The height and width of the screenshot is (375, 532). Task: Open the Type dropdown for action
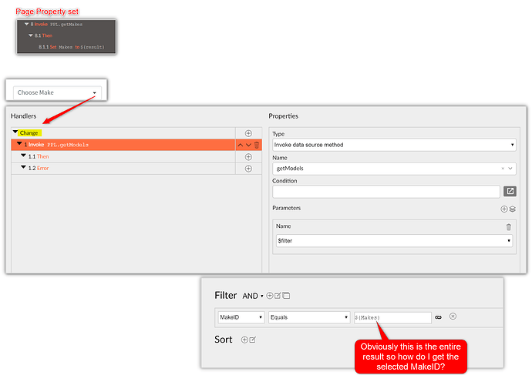click(x=393, y=145)
